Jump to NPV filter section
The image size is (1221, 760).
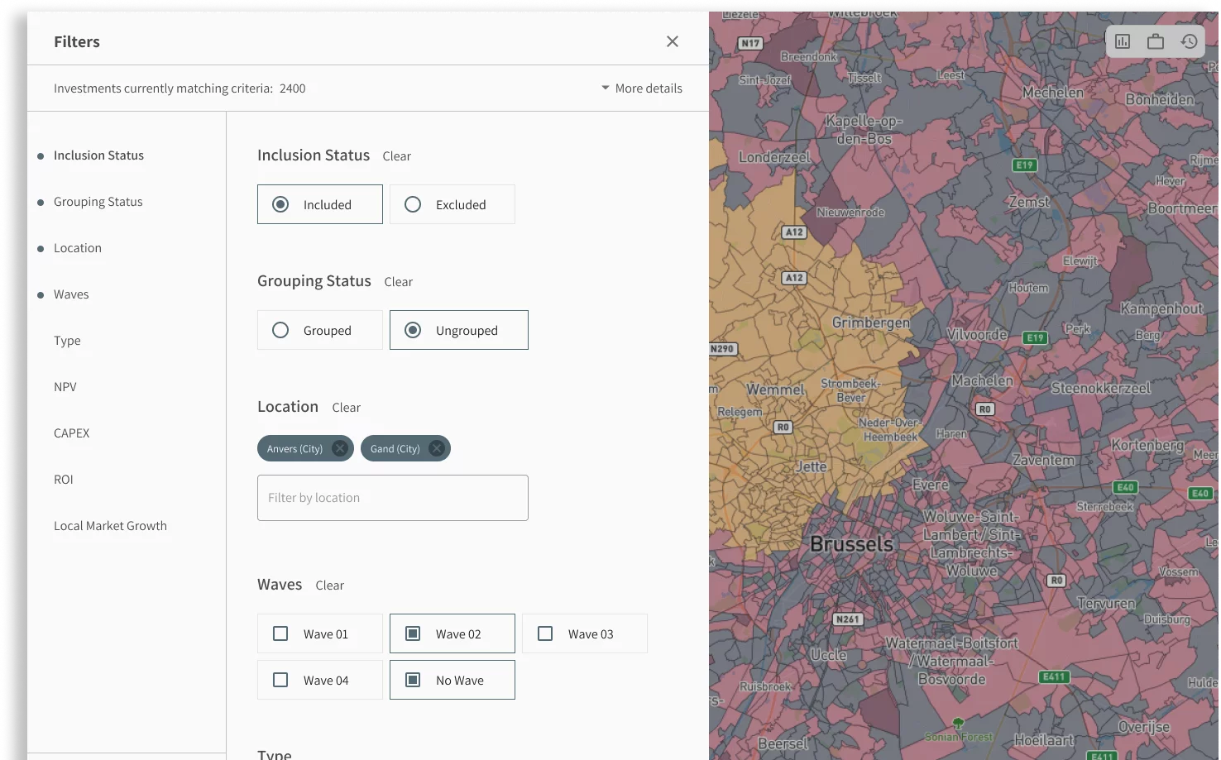[65, 387]
